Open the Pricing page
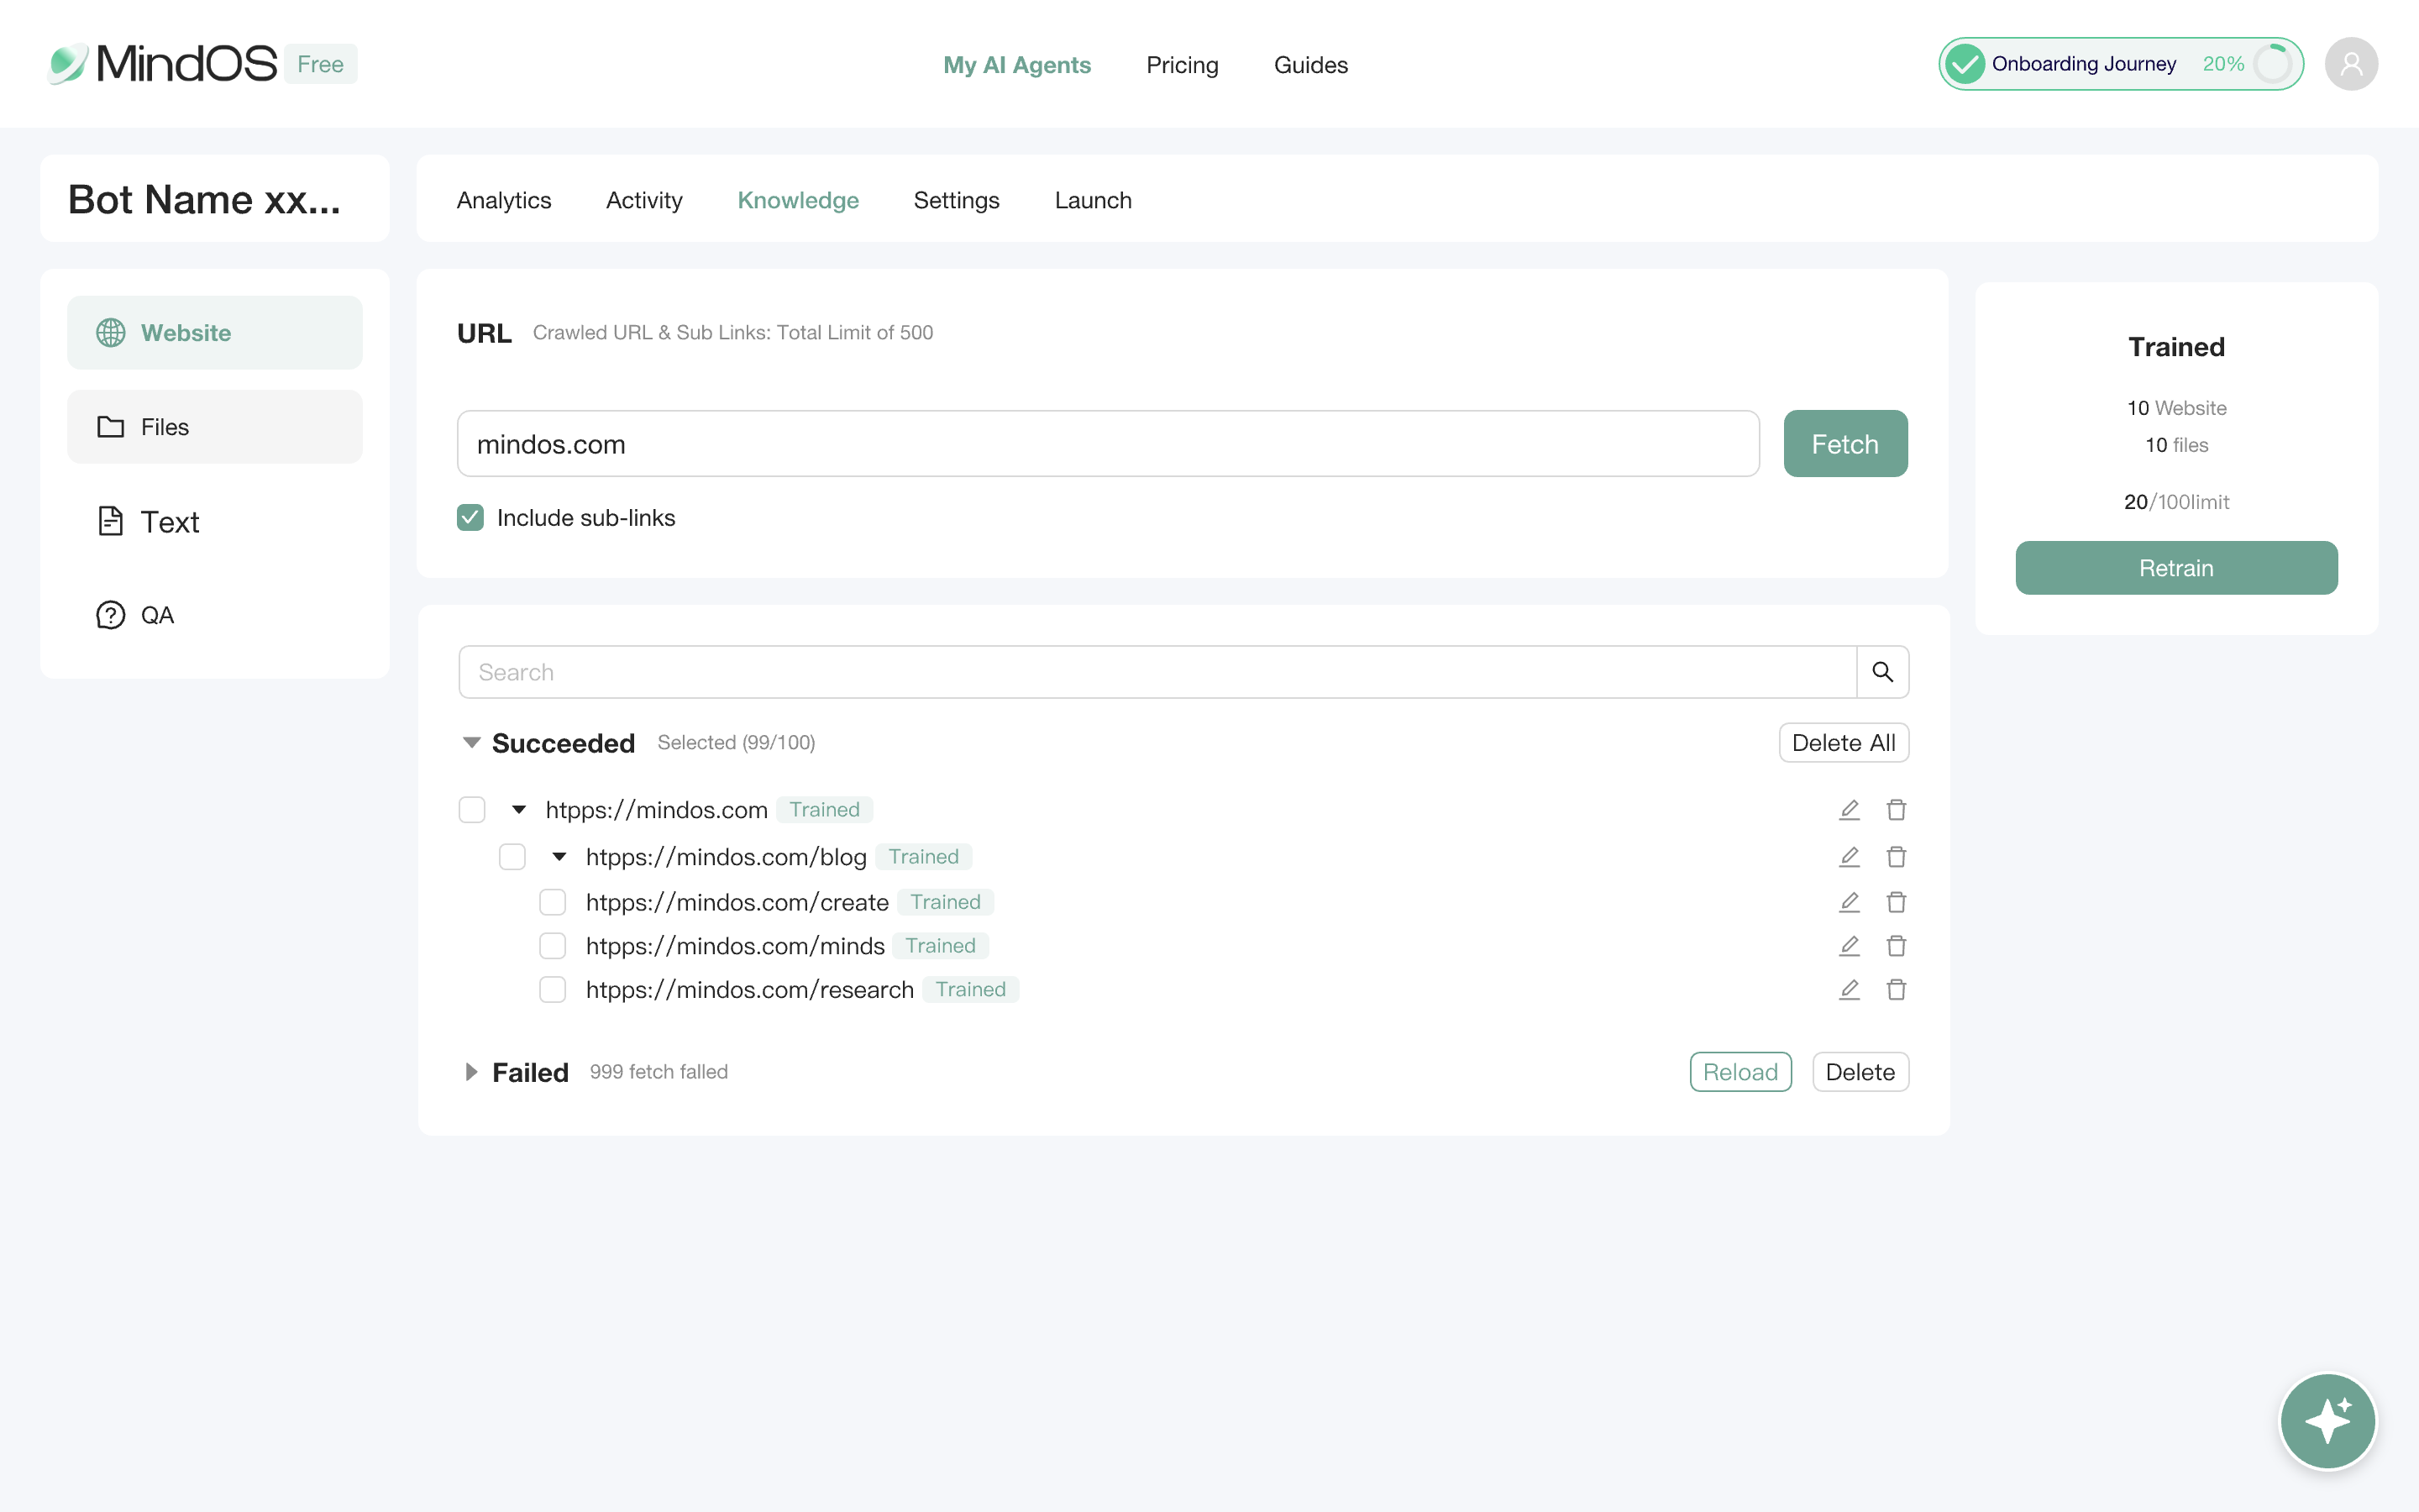Viewport: 2419px width, 1512px height. (1182, 65)
